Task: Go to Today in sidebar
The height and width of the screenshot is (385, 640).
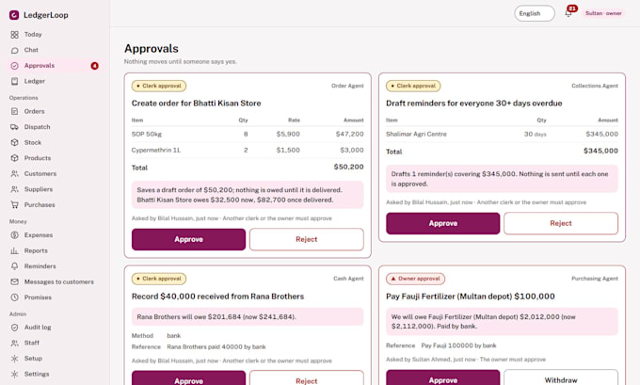Action: [x=33, y=35]
